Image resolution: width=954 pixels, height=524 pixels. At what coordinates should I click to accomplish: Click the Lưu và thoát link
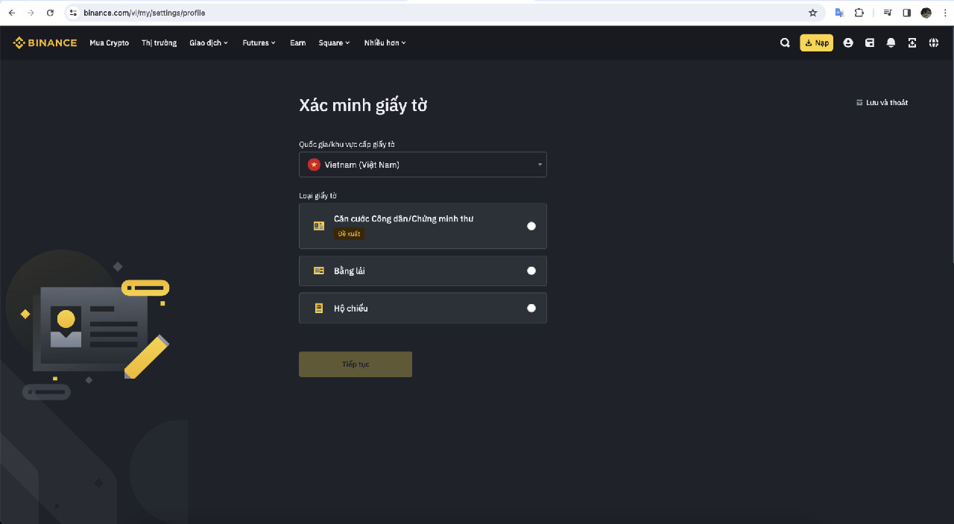click(x=882, y=103)
